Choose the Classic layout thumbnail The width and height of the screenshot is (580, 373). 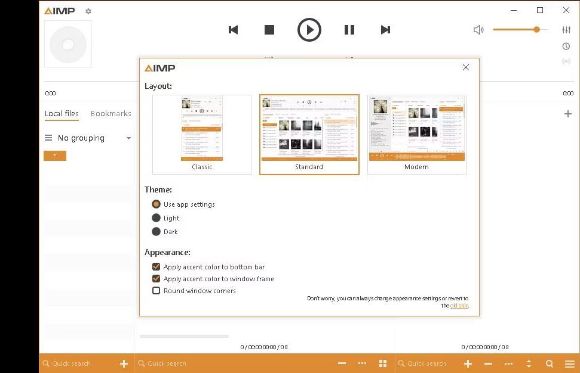[202, 135]
